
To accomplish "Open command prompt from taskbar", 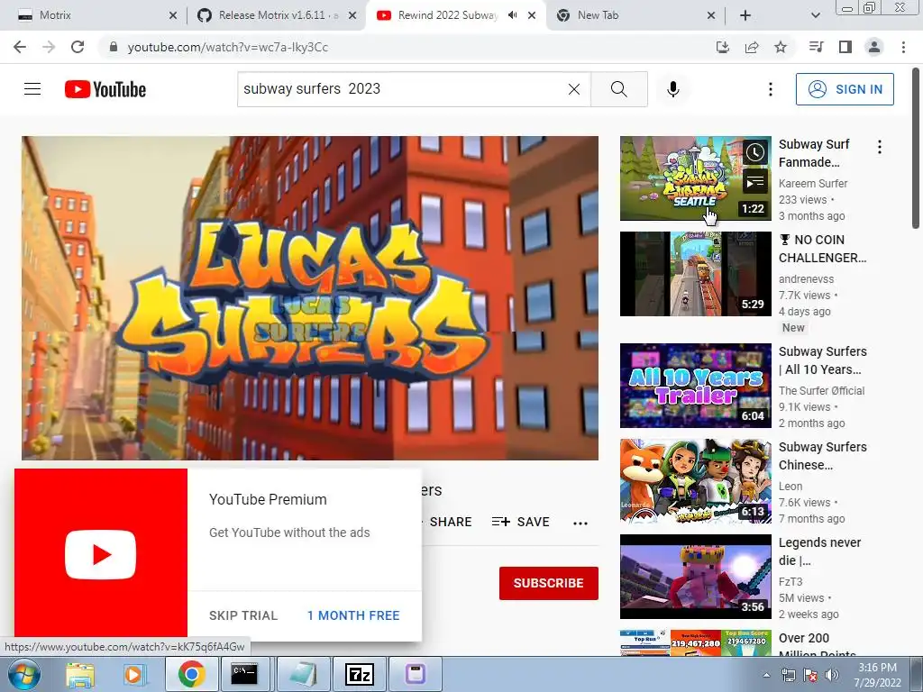I will pos(243,674).
